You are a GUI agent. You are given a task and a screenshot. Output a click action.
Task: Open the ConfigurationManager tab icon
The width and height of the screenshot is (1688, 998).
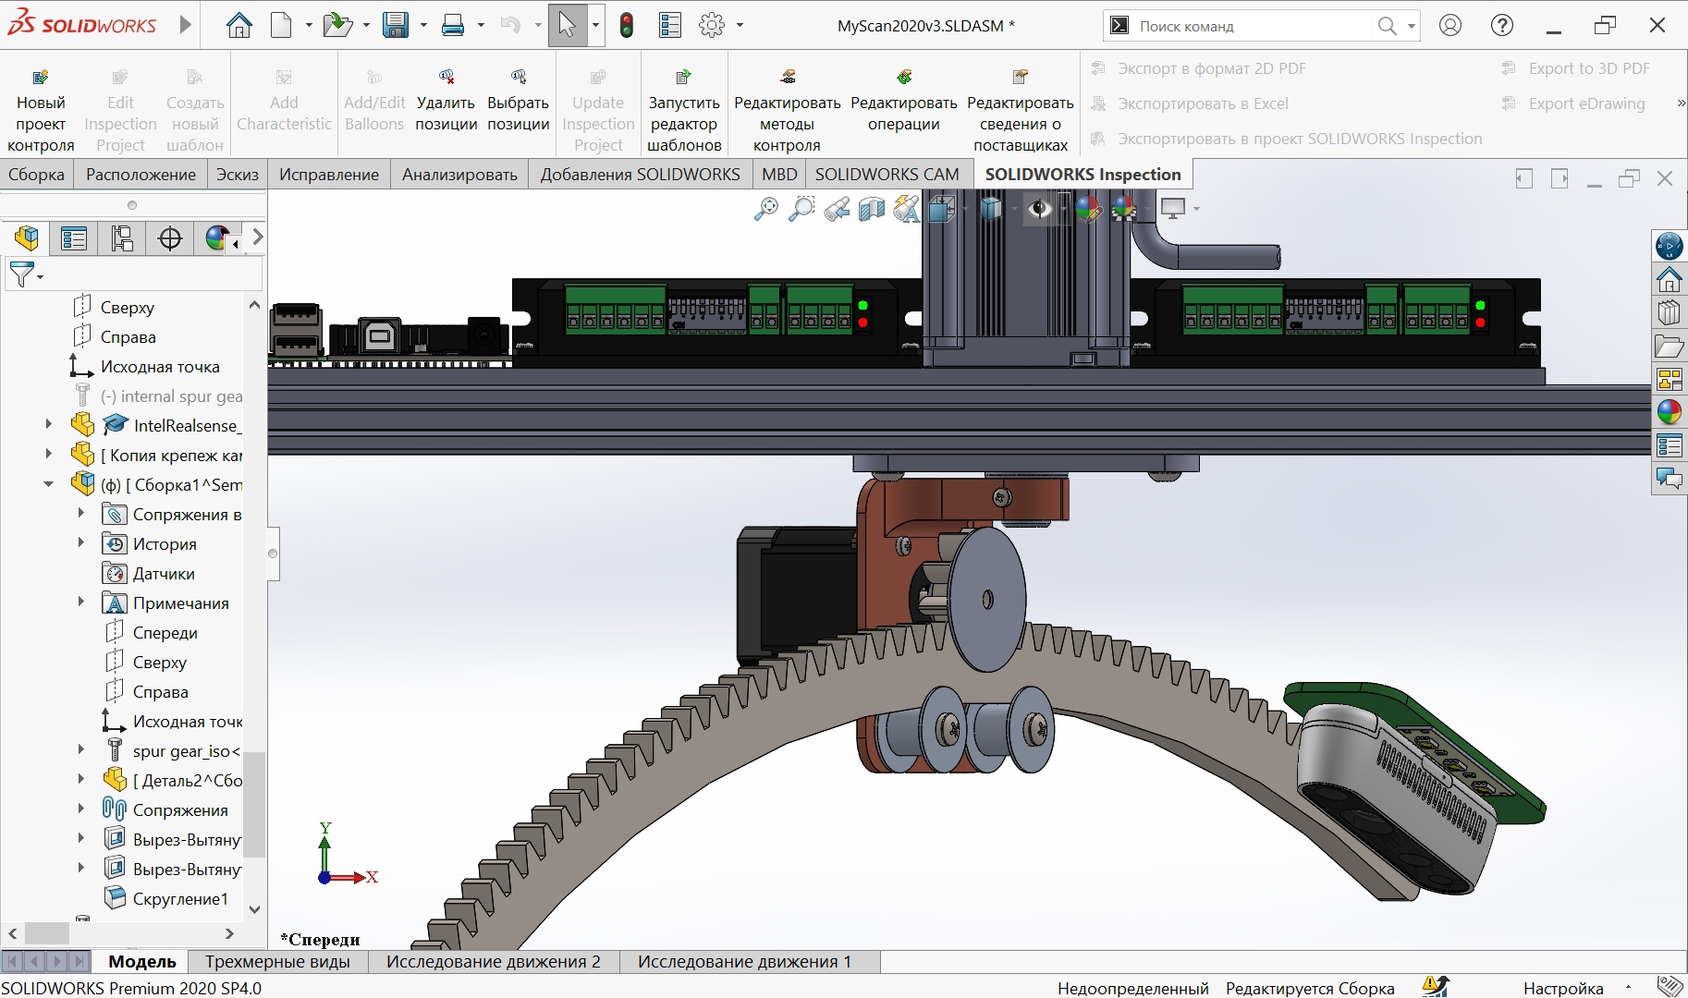tap(122, 238)
